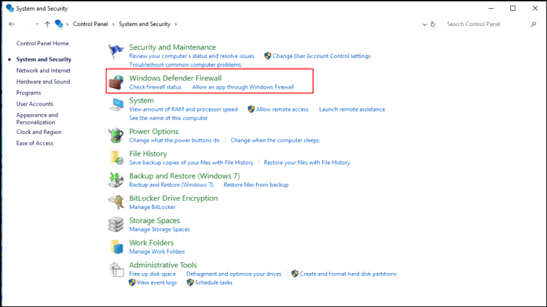
Task: Open Programs category
Action: 29,93
